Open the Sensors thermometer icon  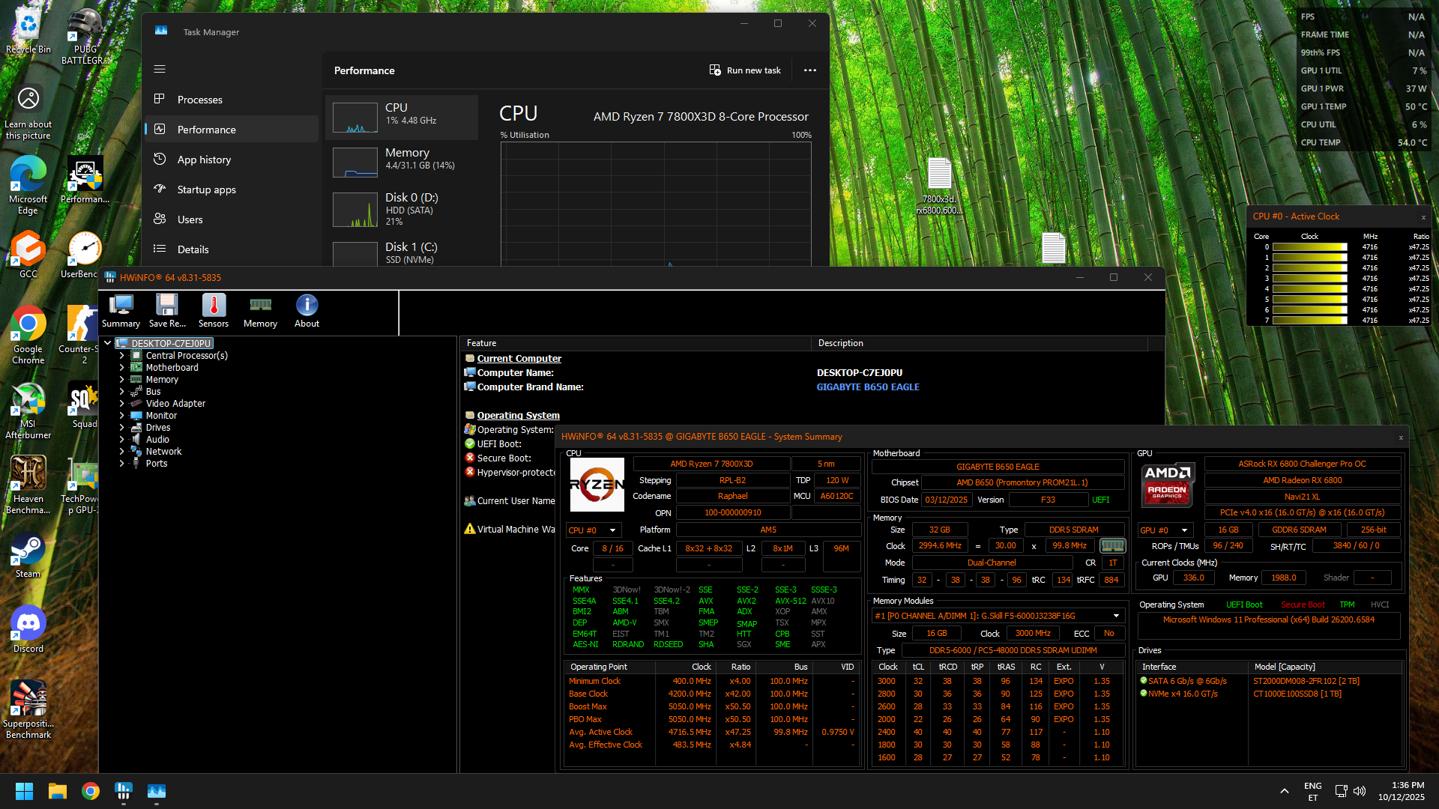(x=214, y=310)
